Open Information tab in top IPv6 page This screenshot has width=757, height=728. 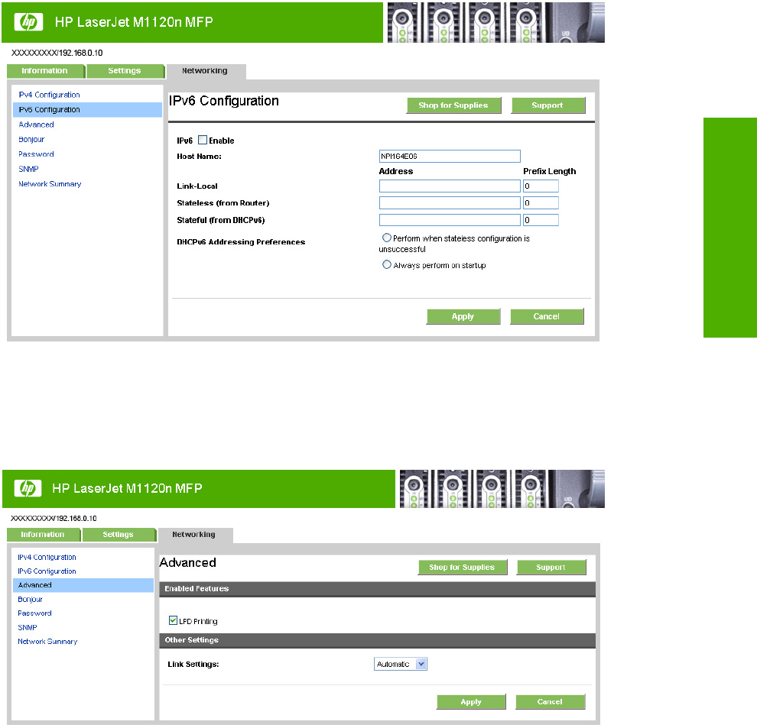coord(45,71)
